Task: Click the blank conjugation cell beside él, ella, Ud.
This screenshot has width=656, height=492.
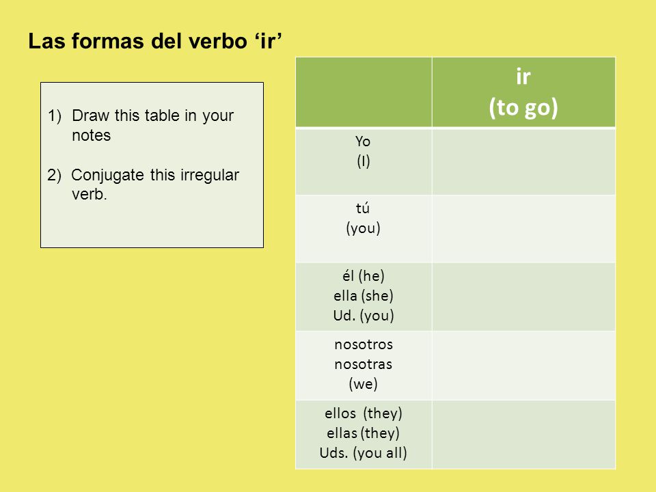Action: click(523, 297)
